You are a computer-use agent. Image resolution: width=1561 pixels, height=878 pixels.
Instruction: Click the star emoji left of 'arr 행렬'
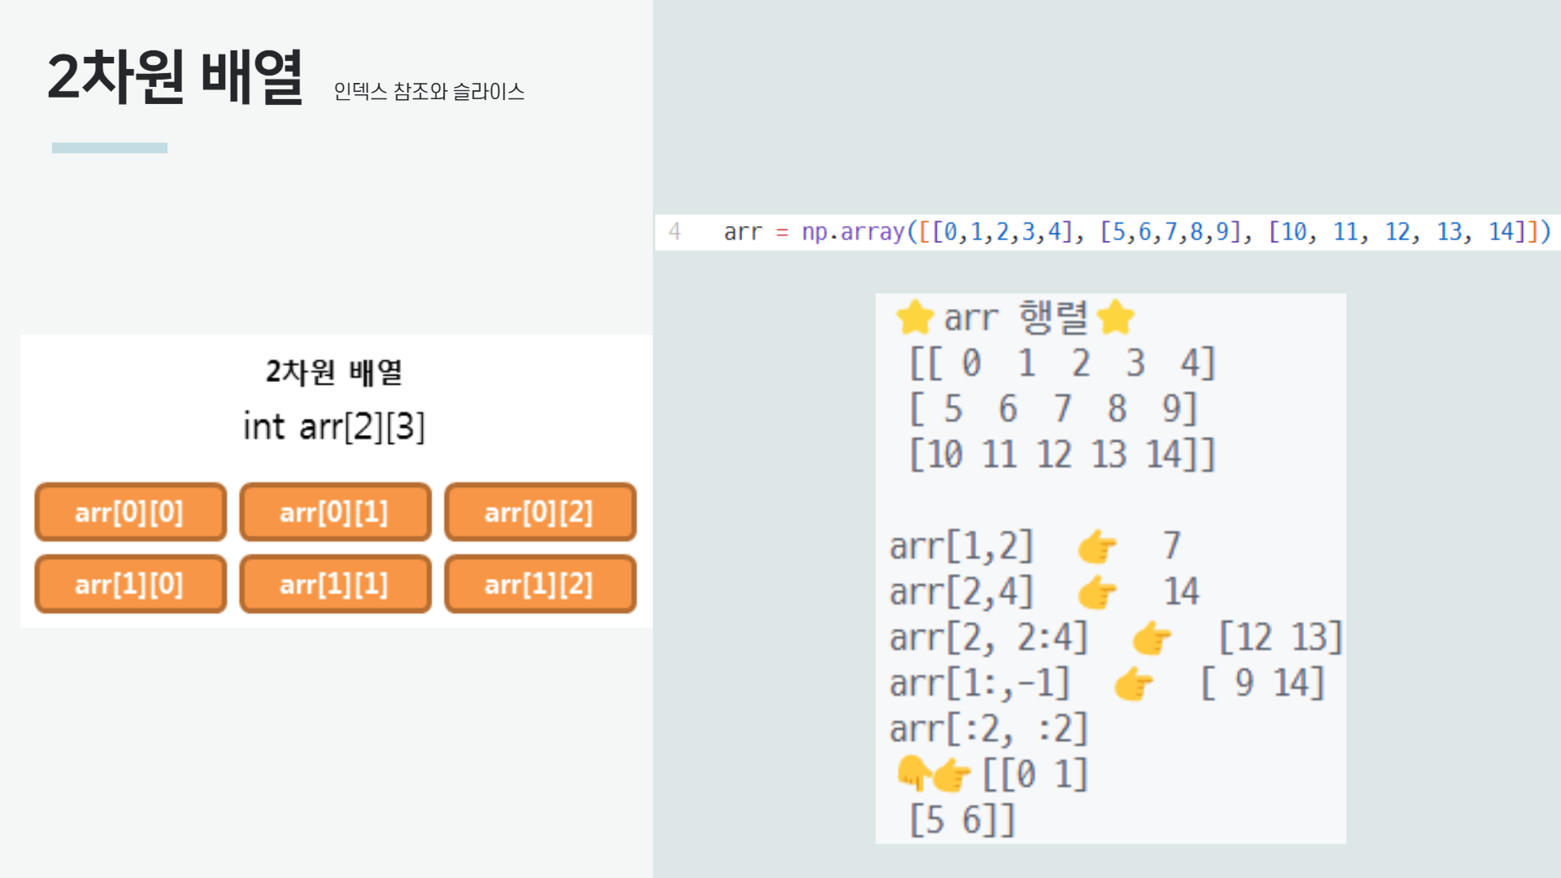[x=915, y=317]
